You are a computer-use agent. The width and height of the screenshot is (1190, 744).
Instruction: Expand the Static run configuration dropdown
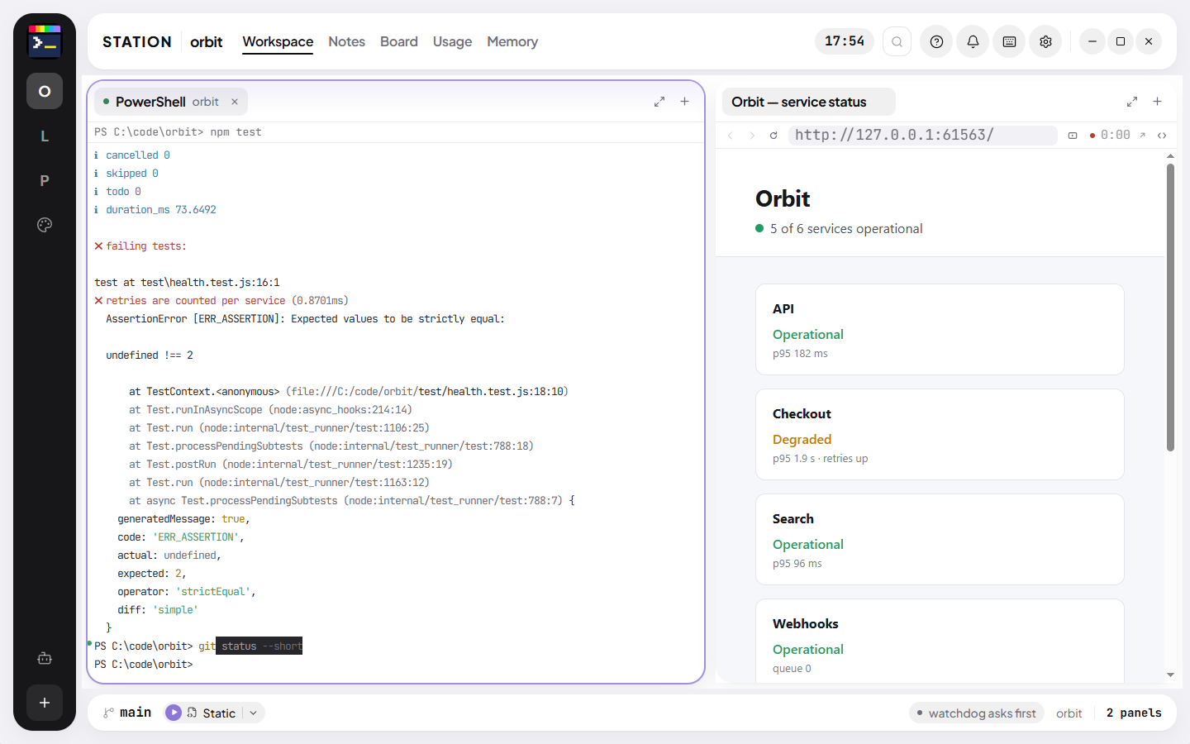(254, 713)
